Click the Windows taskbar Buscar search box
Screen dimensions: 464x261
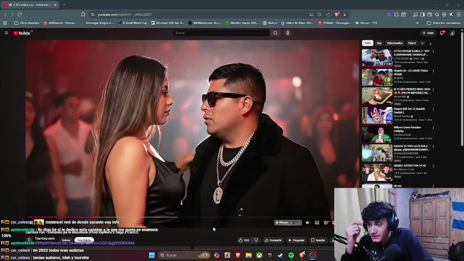pyautogui.click(x=185, y=256)
